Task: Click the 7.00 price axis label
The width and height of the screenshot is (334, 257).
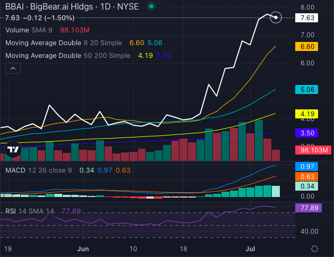Action: (307, 35)
